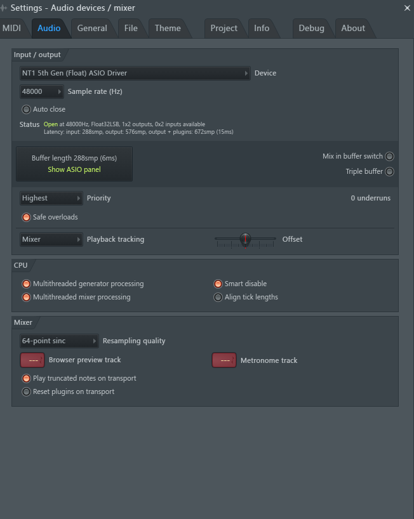The height and width of the screenshot is (519, 414).
Task: Set the Browser preview track selector
Action: [32, 360]
